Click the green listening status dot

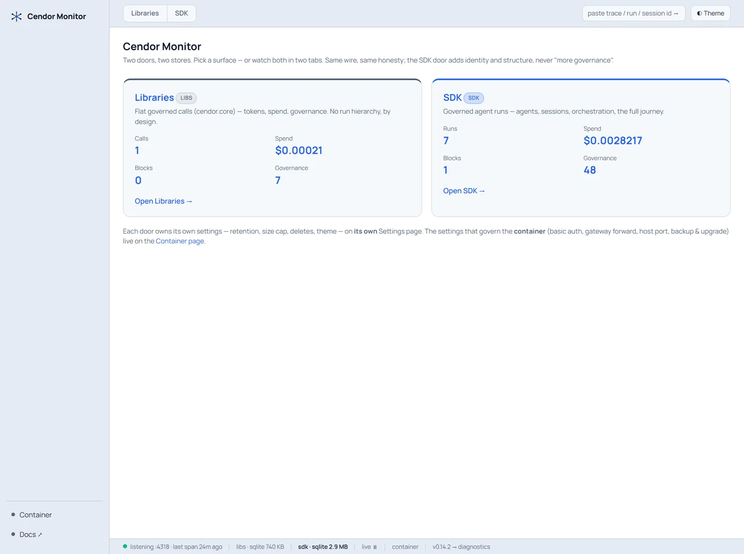point(125,546)
